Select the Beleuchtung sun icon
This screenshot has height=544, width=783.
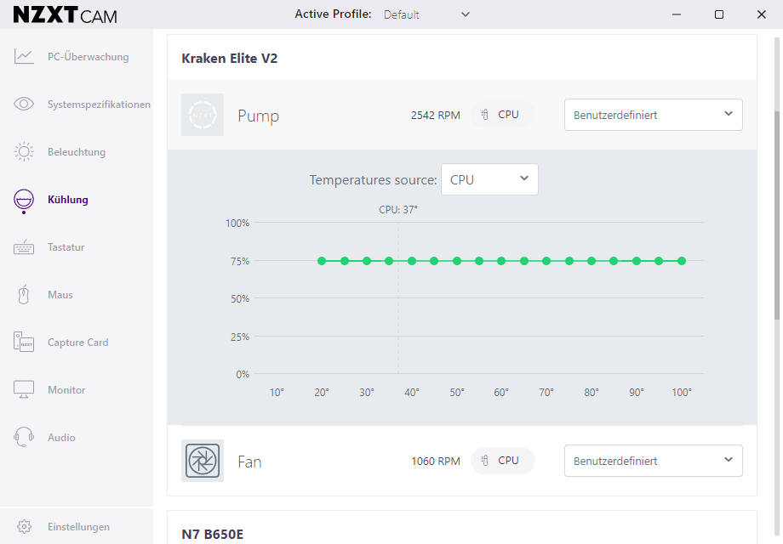click(24, 152)
